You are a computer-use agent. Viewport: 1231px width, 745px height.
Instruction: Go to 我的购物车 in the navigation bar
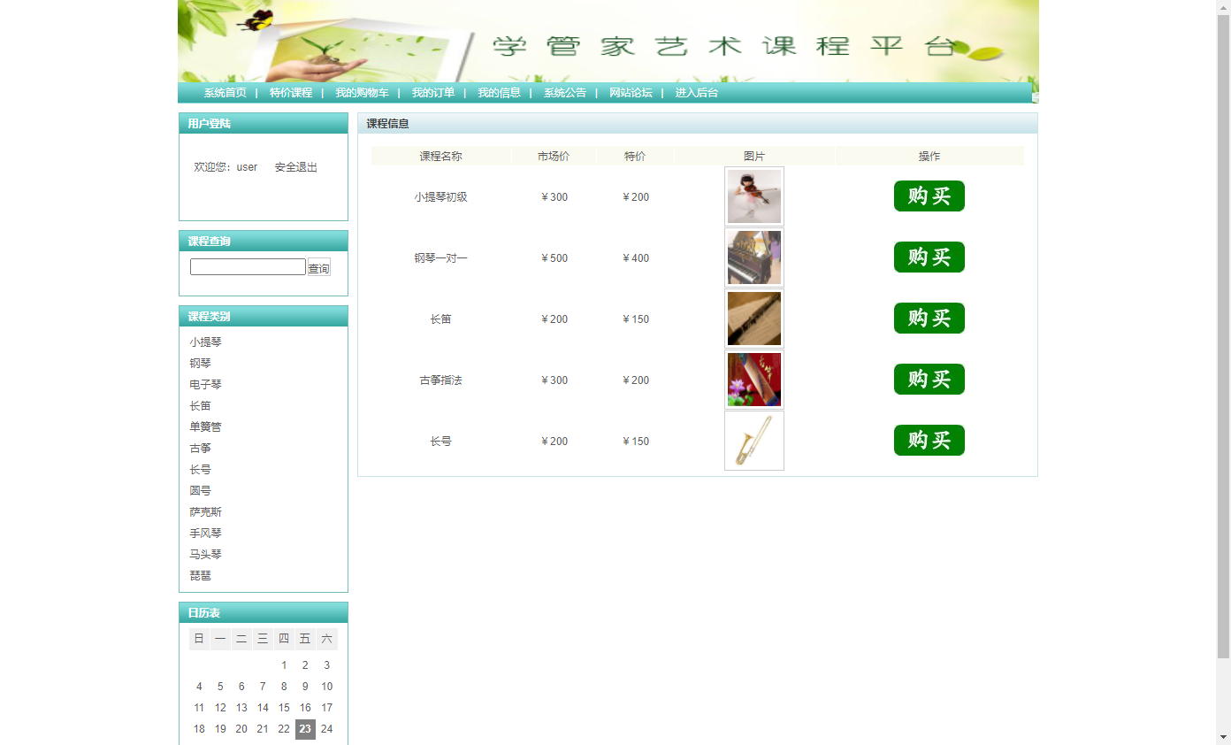coord(362,93)
